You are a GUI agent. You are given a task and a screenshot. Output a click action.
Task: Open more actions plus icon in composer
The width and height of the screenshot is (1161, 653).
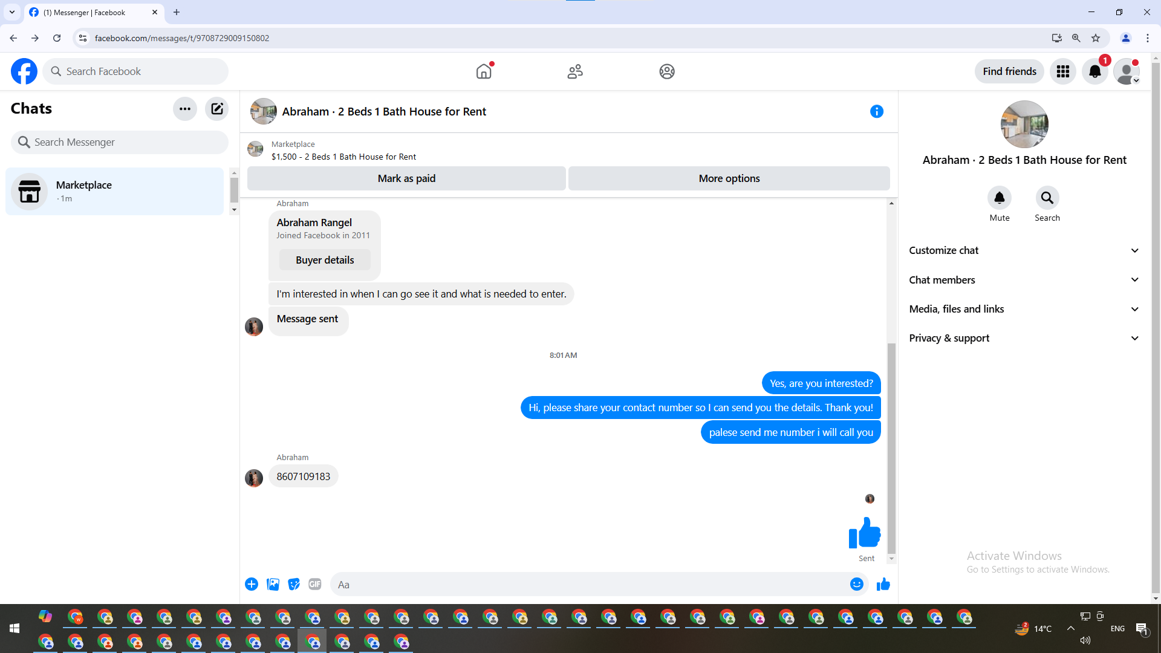[252, 584]
